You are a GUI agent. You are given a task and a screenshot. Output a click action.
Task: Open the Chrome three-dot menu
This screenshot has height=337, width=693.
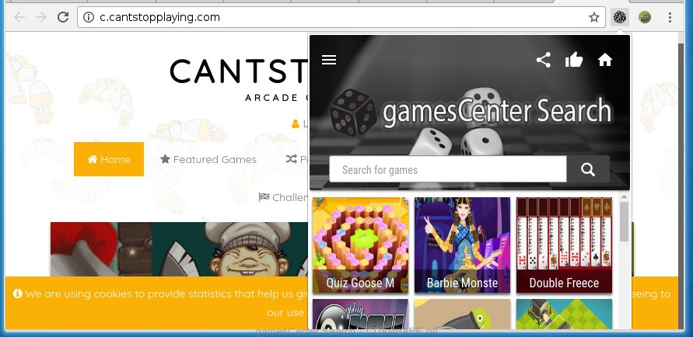coord(670,17)
